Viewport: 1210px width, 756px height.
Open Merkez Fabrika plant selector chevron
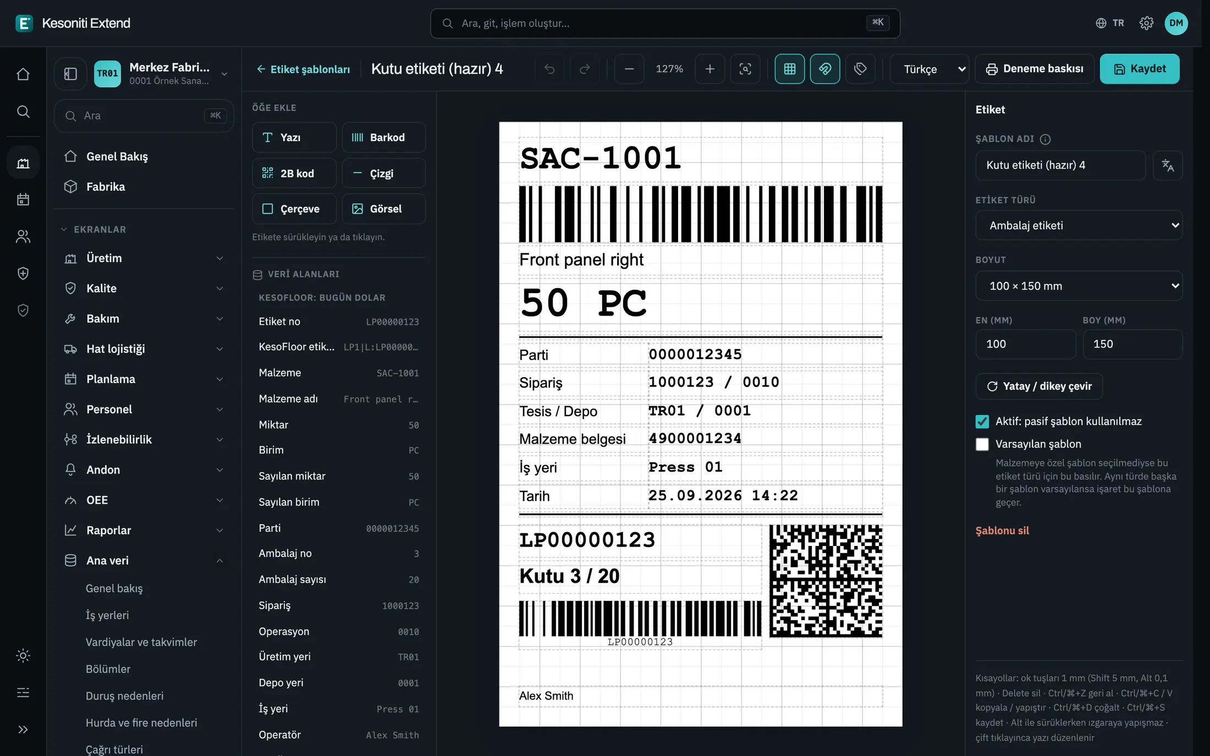point(224,74)
